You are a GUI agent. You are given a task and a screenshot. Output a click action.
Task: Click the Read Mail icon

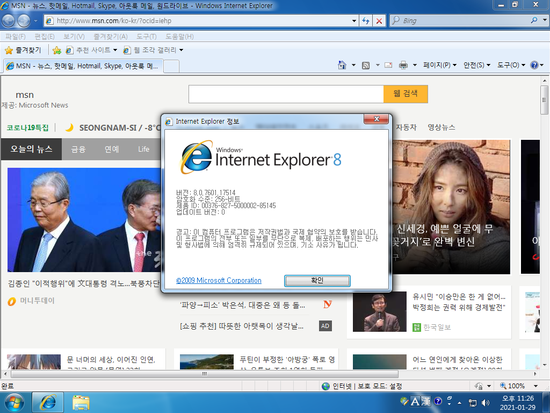coord(388,65)
